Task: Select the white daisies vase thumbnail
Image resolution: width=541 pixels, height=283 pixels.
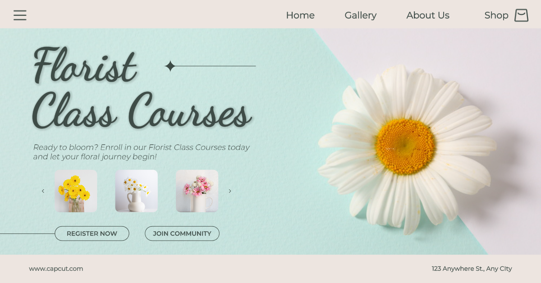Action: point(136,191)
